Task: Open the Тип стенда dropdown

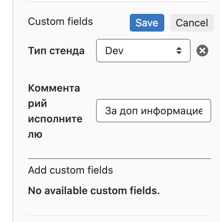Action: [143, 51]
